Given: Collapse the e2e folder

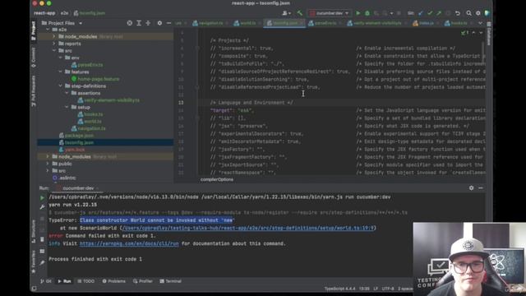Looking at the screenshot, I should coord(48,30).
